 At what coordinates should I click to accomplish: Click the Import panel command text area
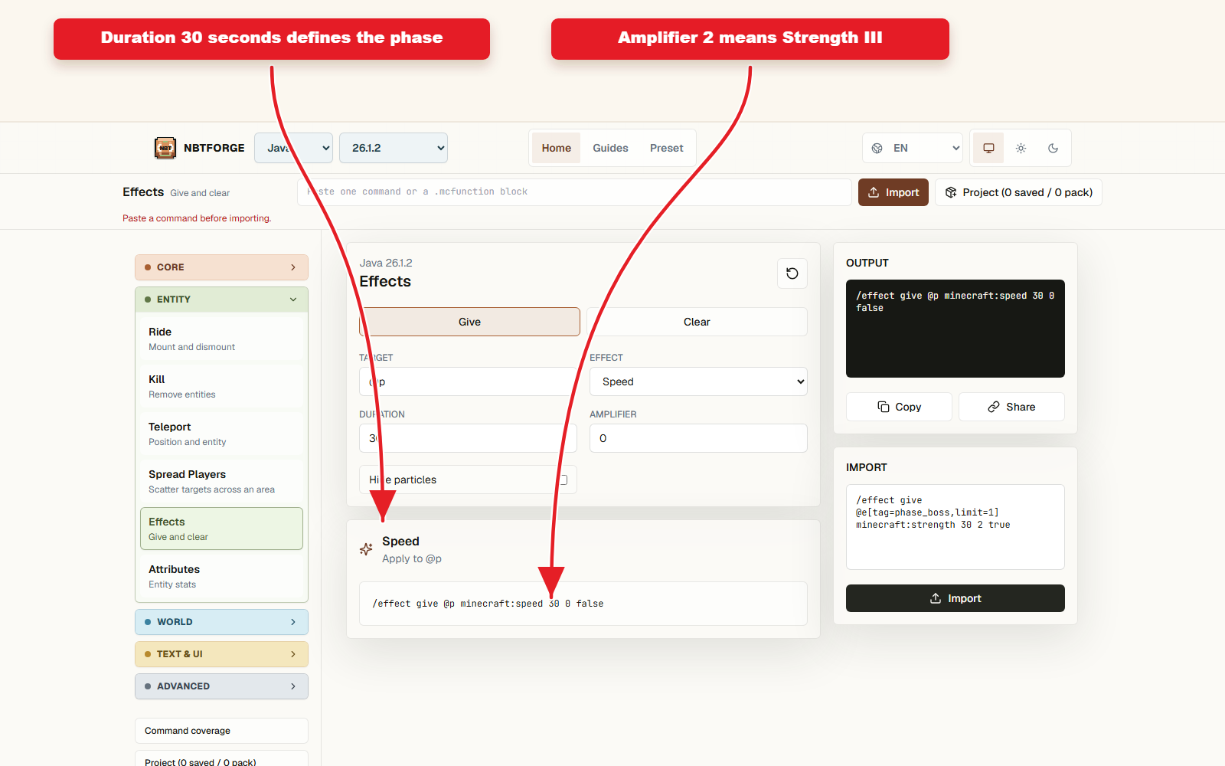(955, 527)
